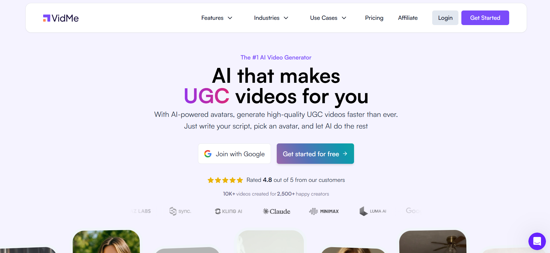Open the chat support bubble icon
The width and height of the screenshot is (550, 253).
point(537,241)
